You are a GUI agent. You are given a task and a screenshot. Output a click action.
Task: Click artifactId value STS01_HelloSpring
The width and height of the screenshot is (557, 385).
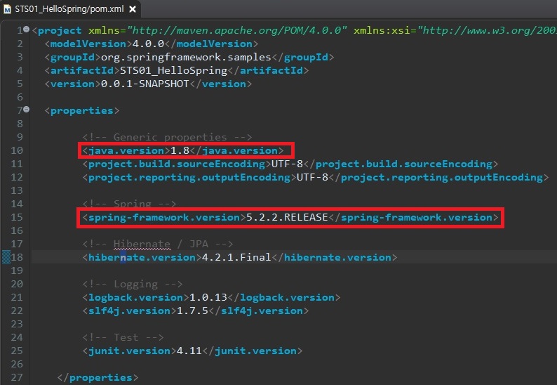[173, 70]
